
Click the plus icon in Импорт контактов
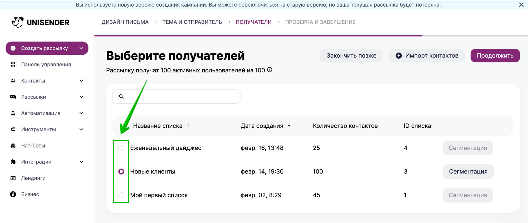click(x=399, y=55)
